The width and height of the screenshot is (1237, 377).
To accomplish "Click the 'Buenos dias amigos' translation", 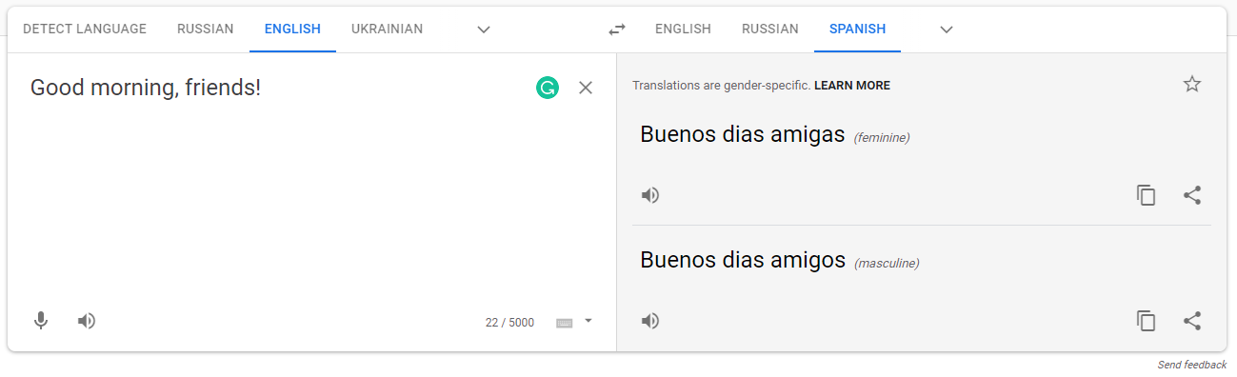I will 743,260.
